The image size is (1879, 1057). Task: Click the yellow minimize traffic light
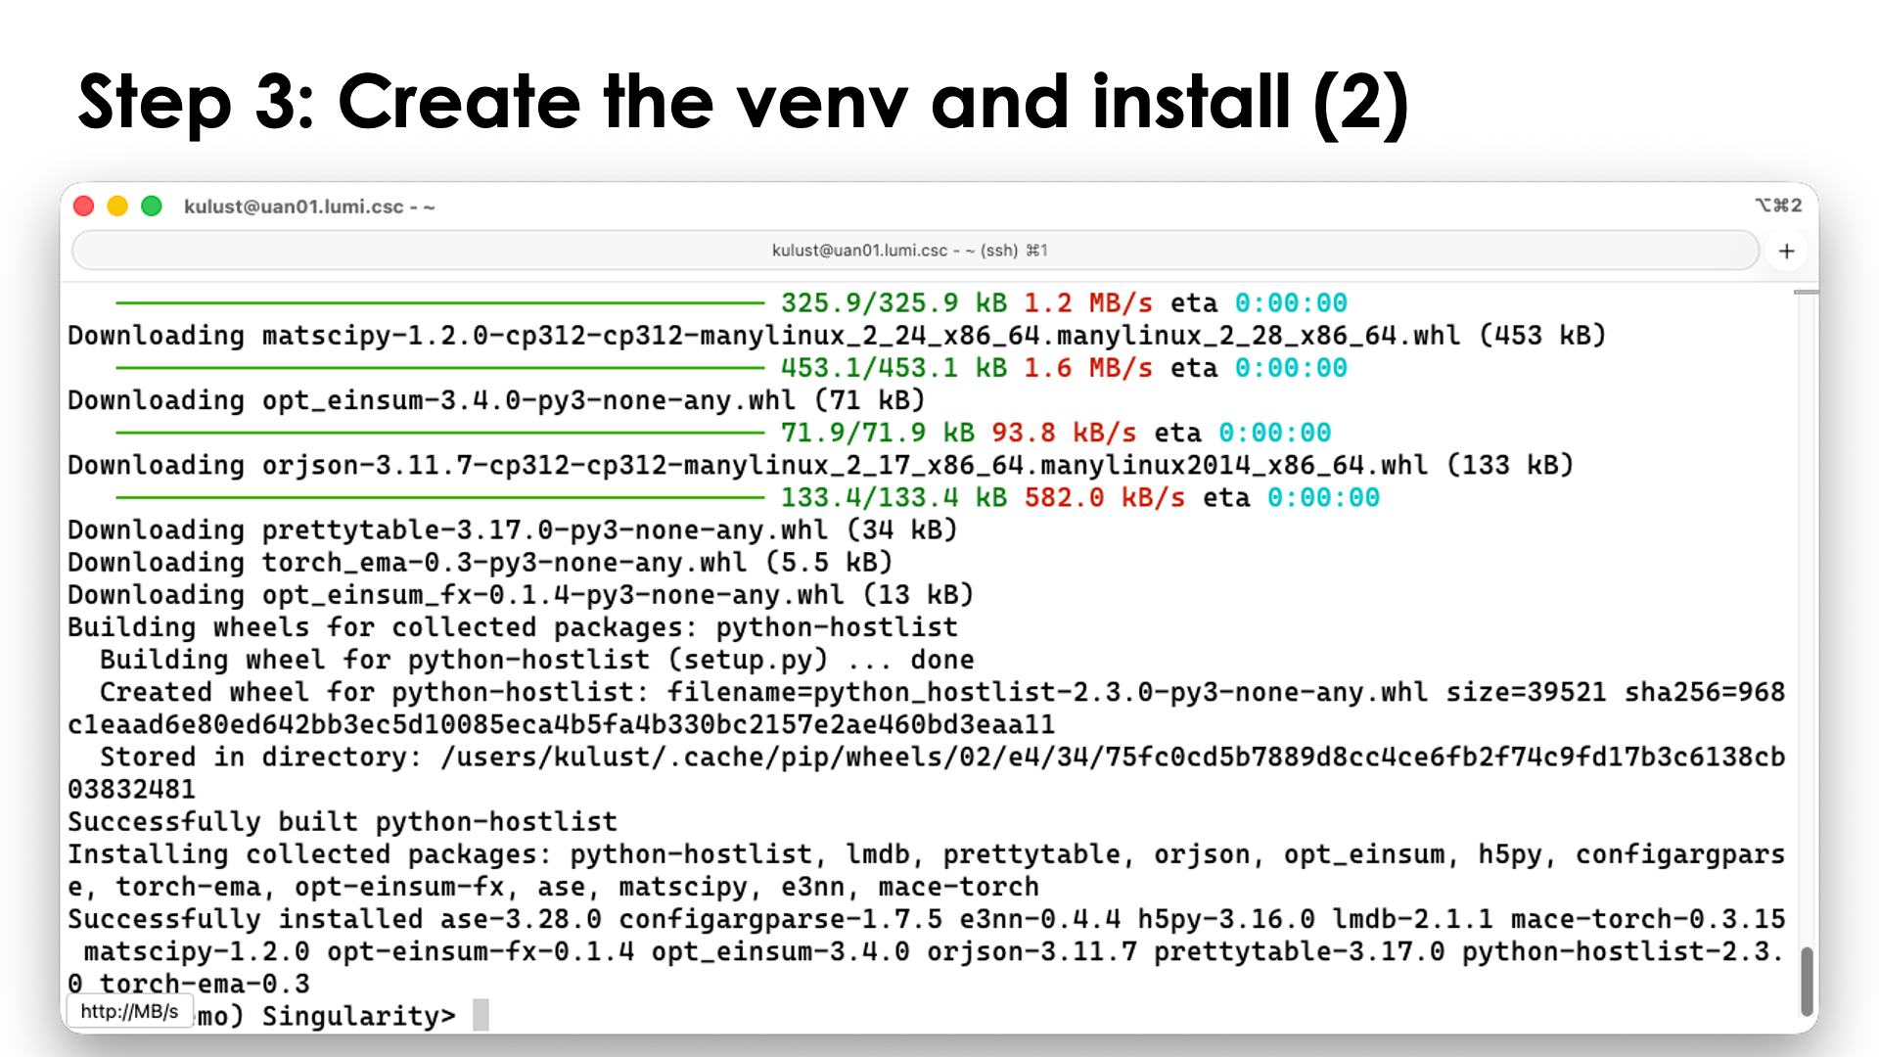coord(117,206)
